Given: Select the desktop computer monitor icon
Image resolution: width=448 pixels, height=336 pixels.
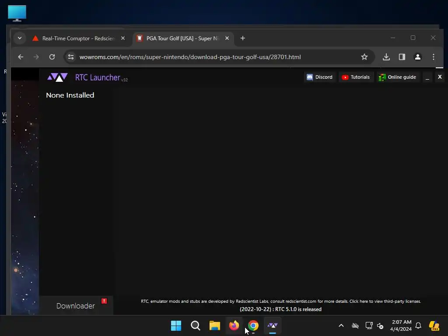Looking at the screenshot, I should 17,14.
